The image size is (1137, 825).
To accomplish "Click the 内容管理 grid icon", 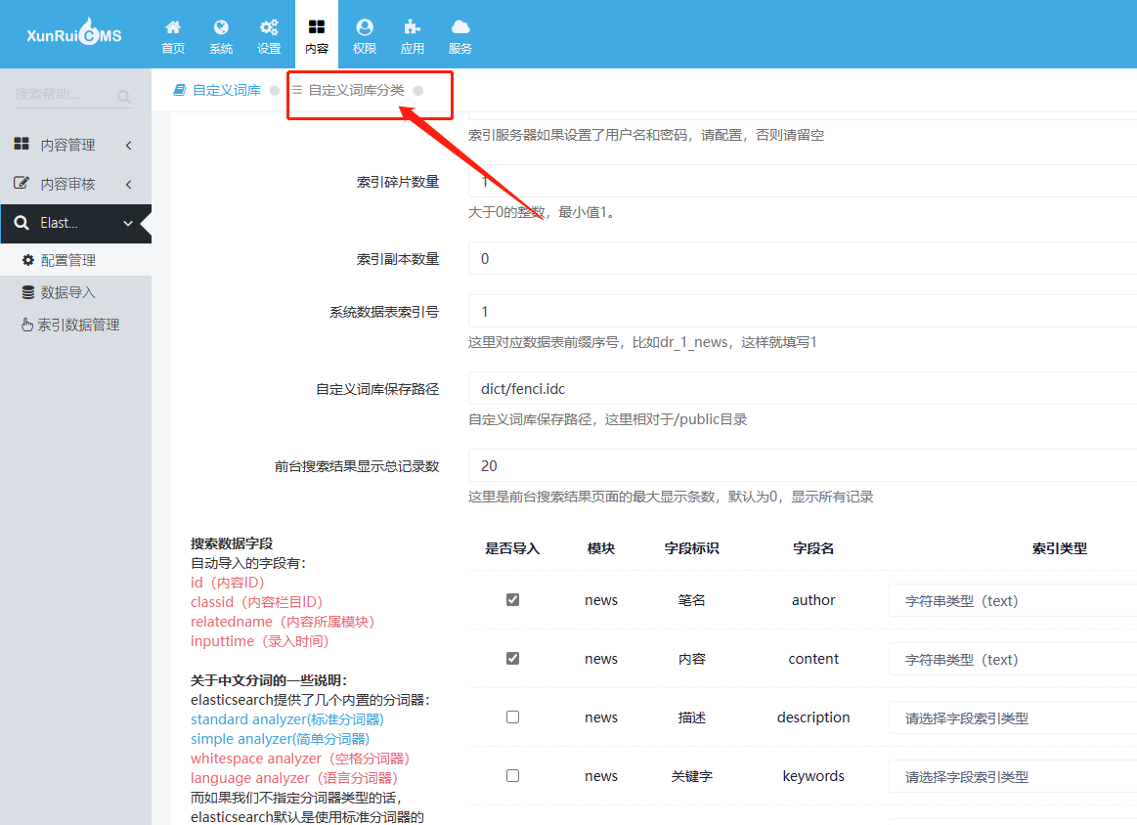I will 22,144.
